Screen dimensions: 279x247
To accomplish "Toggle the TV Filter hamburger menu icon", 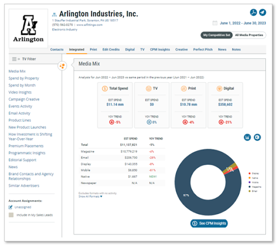I will click(x=14, y=59).
